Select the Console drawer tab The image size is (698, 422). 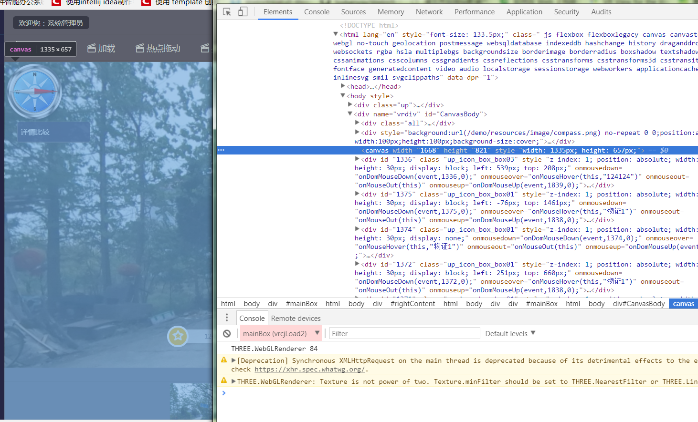(x=252, y=319)
